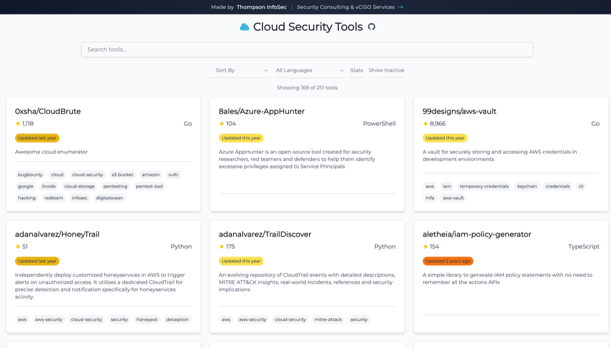Click the star icon on 99designs/aws-vault card
Image resolution: width=611 pixels, height=348 pixels.
coord(425,123)
